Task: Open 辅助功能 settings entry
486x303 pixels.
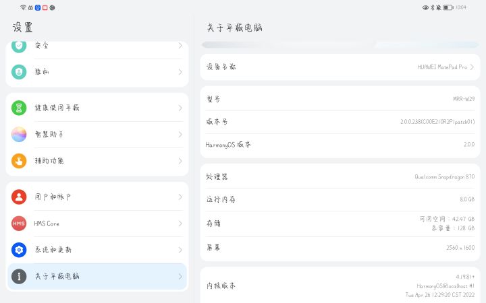Action: pyautogui.click(x=97, y=161)
